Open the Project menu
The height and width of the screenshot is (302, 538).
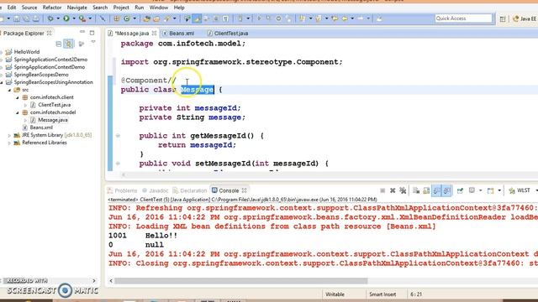(121, 8)
